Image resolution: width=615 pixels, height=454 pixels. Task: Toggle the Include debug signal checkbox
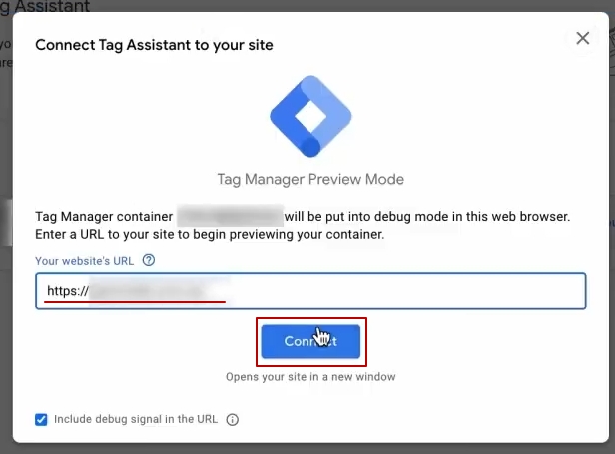click(41, 420)
